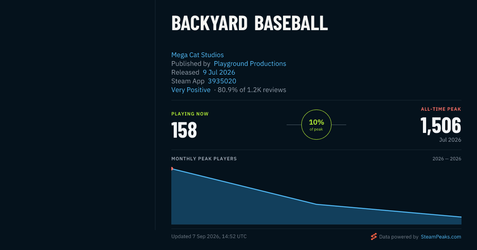Open the Mega Cat Studios developer link
This screenshot has height=250, width=477.
(198, 55)
